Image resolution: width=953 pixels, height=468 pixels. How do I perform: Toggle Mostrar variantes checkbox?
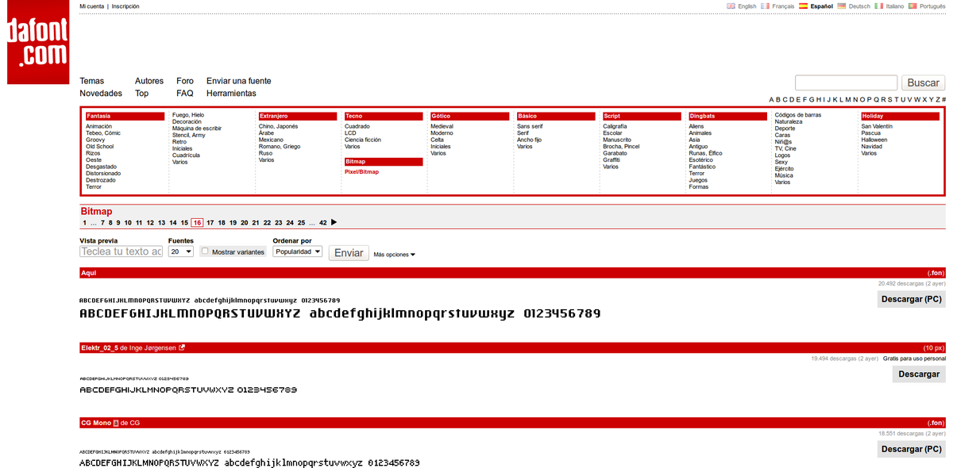205,251
